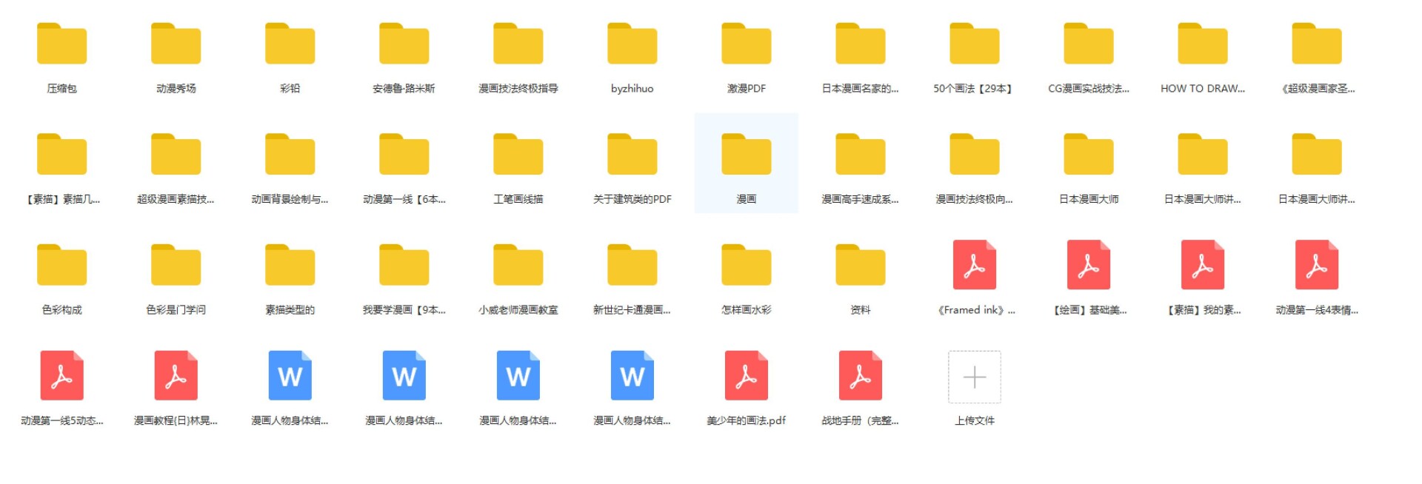1422x484 pixels.
Task: Open the 色彩构成 folder
Action: 61,266
